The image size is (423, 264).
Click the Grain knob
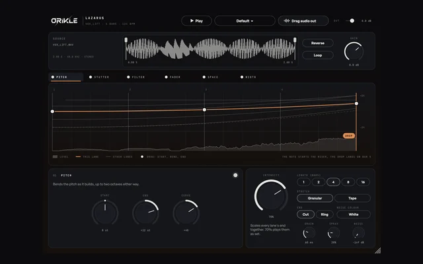pos(309,233)
